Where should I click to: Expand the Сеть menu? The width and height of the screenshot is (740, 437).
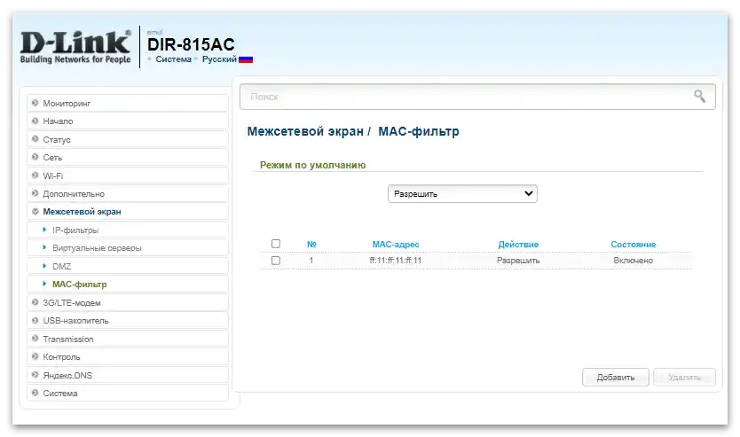[128, 157]
